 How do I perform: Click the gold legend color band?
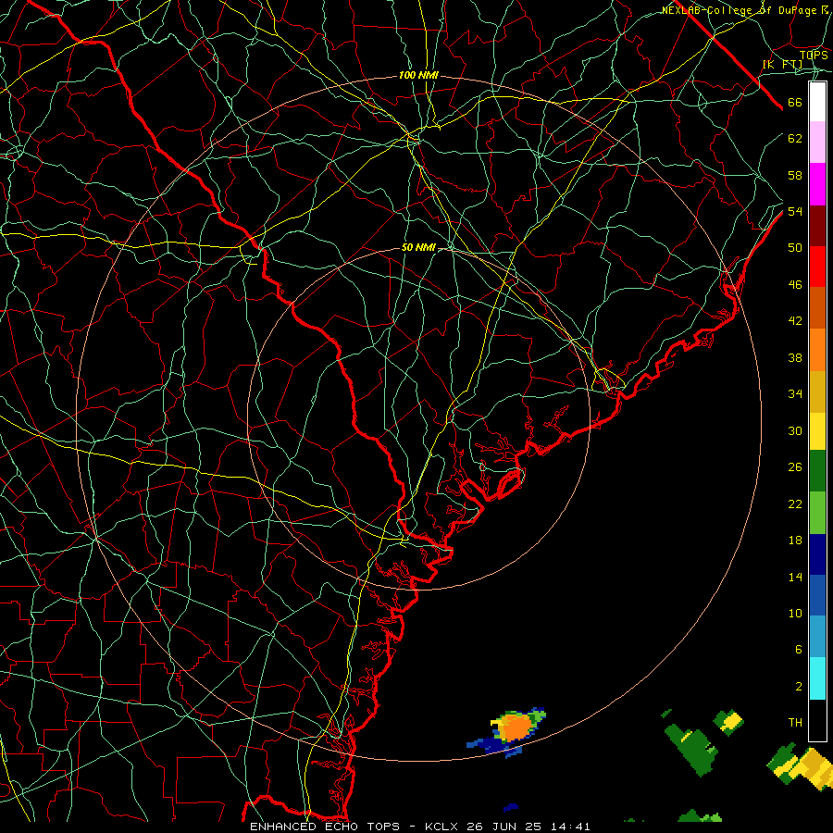pos(817,392)
